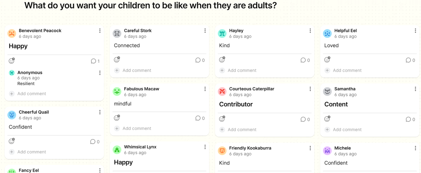Add reaction to Courteous Caterpillar's Contributor post
The width and height of the screenshot is (421, 173).
(x=222, y=118)
